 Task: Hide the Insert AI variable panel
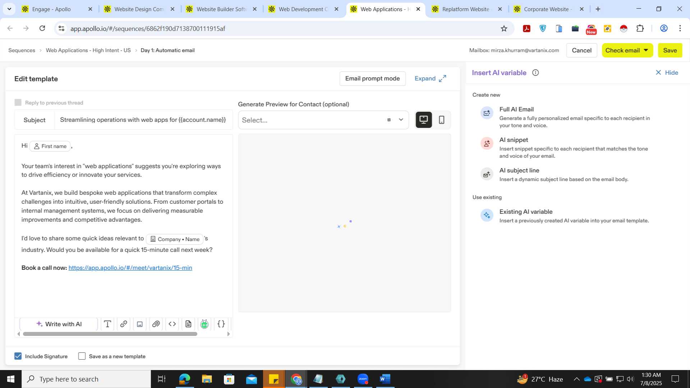pos(667,73)
